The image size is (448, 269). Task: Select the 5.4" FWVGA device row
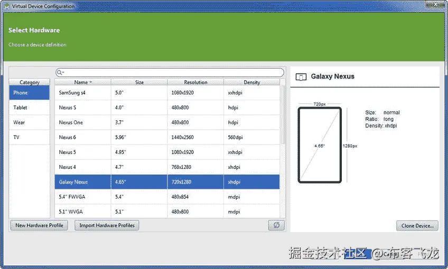pyautogui.click(x=167, y=197)
